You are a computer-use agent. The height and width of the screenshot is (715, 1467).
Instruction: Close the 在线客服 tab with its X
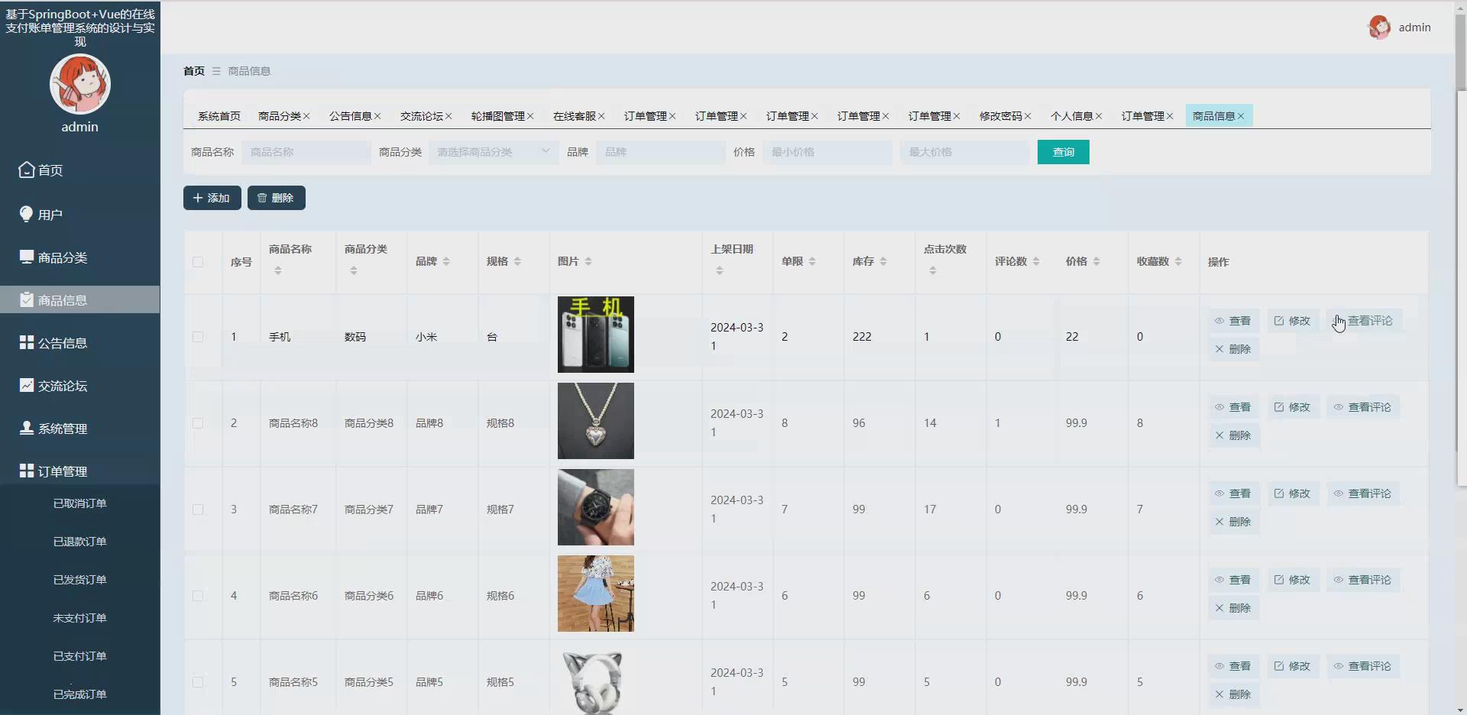pyautogui.click(x=601, y=116)
